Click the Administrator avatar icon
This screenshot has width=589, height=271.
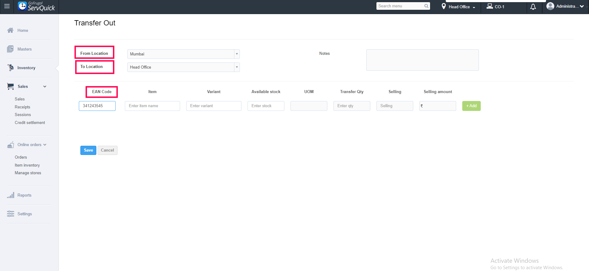click(550, 6)
